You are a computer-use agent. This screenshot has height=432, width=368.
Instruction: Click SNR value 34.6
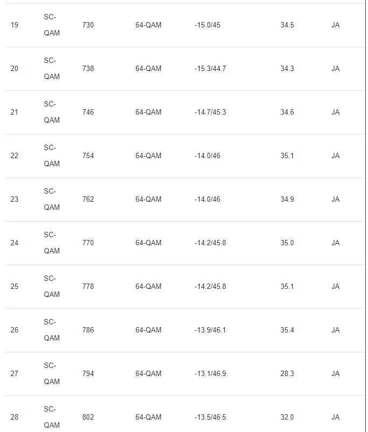click(287, 112)
